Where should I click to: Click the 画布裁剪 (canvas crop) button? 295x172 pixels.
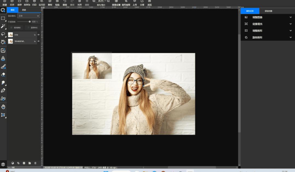tap(126, 3)
